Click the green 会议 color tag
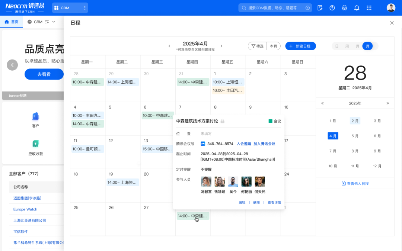Viewport: 402px width, 251px height. point(275,121)
